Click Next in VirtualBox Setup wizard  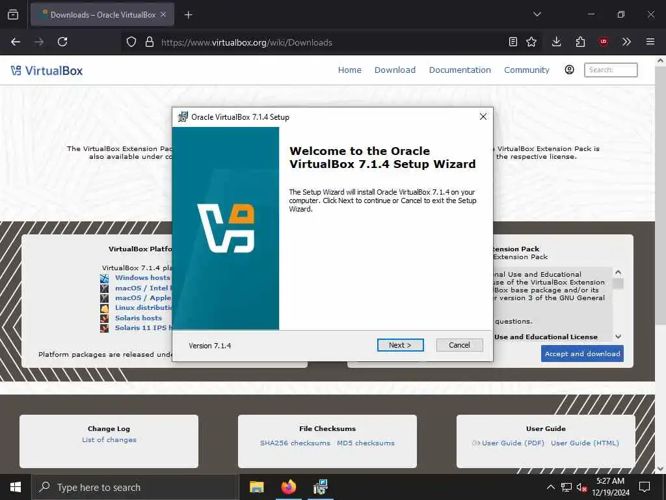400,345
